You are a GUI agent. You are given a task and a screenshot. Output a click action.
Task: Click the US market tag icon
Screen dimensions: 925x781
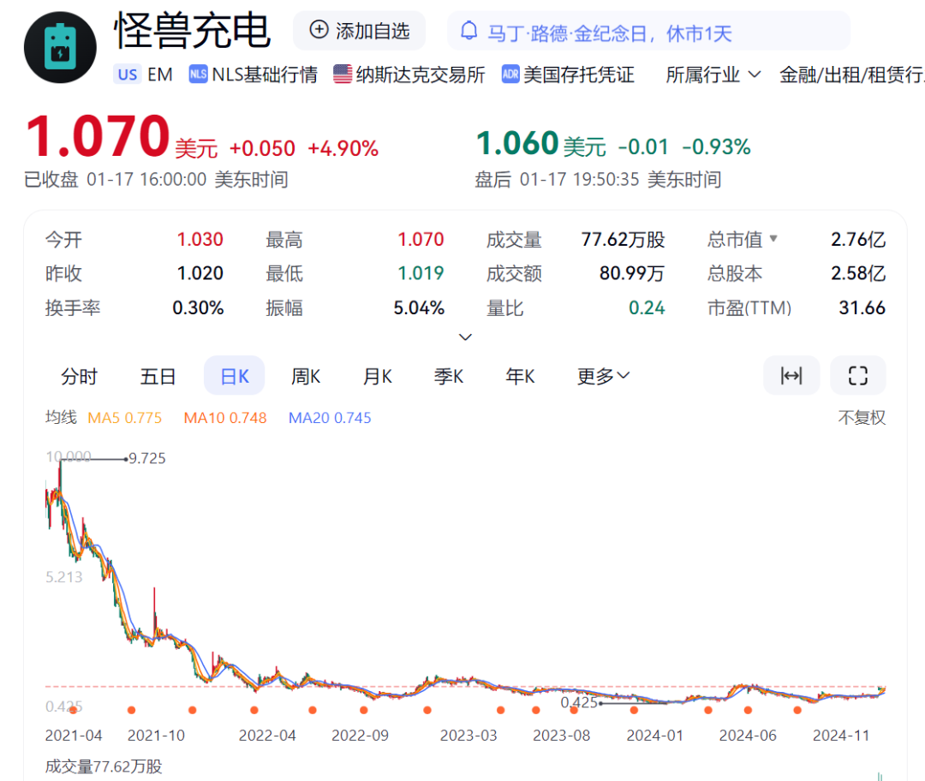click(x=128, y=75)
